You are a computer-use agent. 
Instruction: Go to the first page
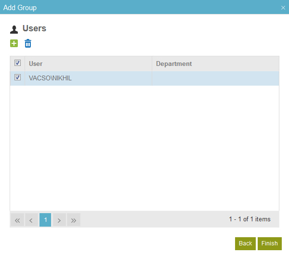coord(17,220)
